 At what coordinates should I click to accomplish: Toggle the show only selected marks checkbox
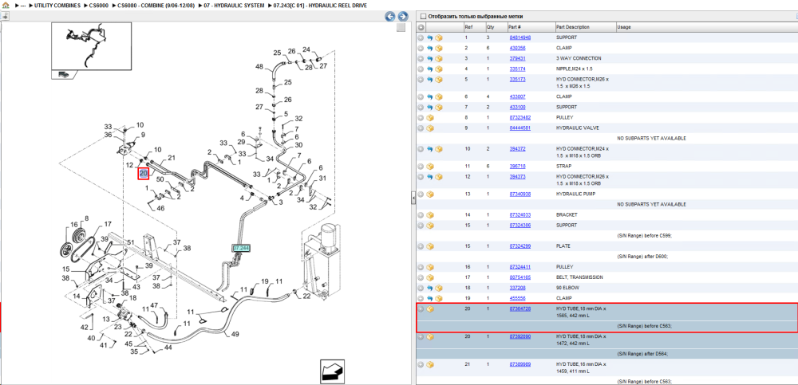click(422, 16)
